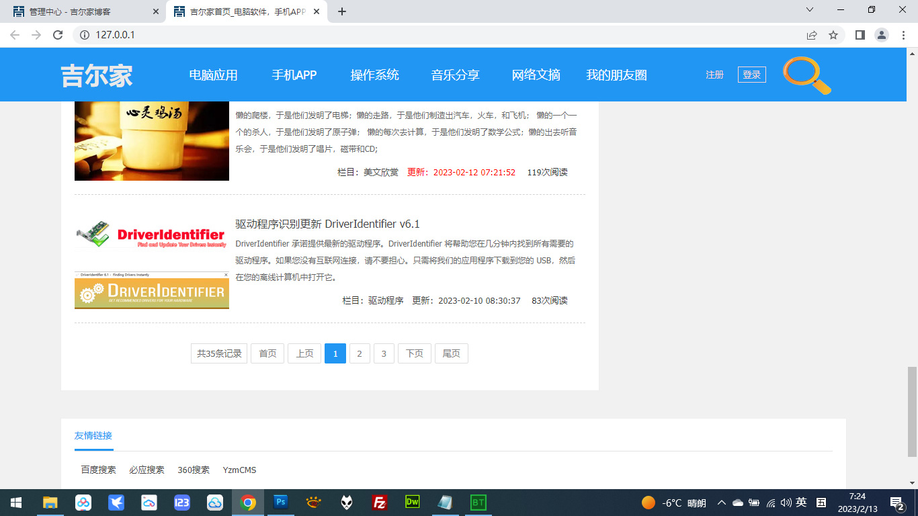Click the orange magnifying glass search icon
The width and height of the screenshot is (918, 516).
pos(806,75)
